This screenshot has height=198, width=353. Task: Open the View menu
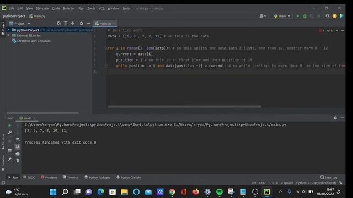coord(29,8)
